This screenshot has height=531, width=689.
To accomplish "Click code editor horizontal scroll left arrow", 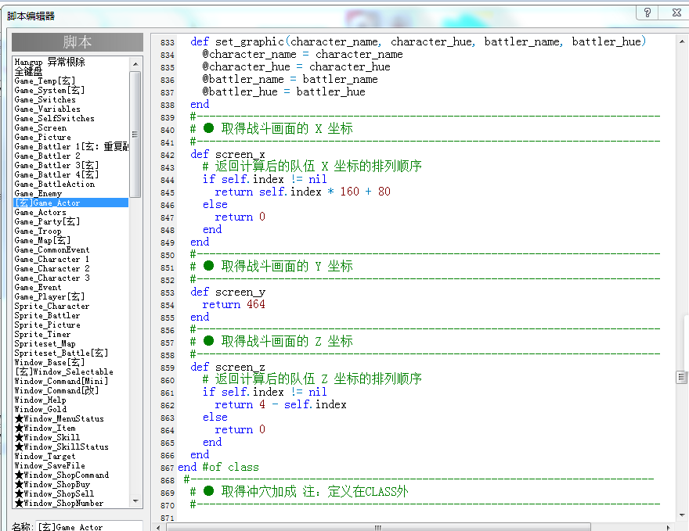I will pos(158,527).
